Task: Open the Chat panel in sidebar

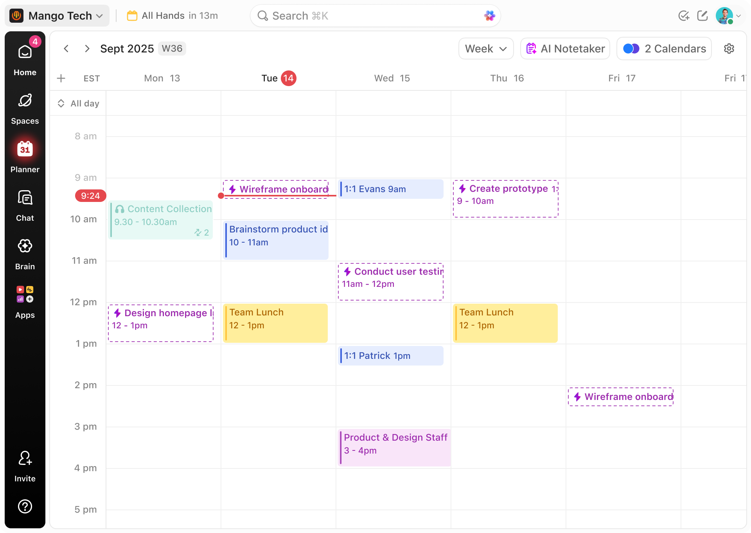Action: tap(25, 203)
